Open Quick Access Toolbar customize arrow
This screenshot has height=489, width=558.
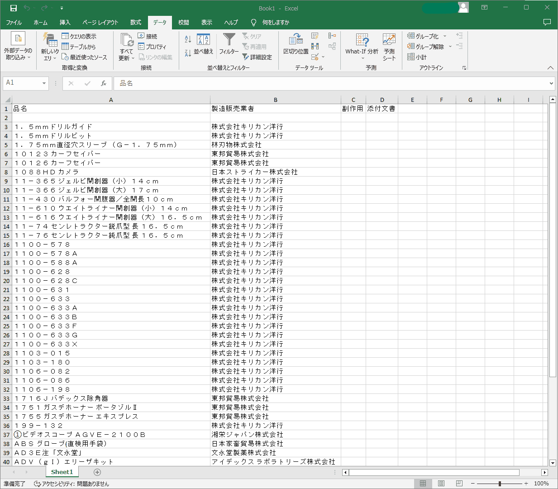62,8
